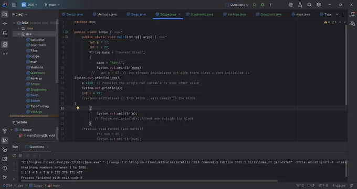Open the Project view mode dropdown
This screenshot has width=357, height=189.
coord(20,14)
